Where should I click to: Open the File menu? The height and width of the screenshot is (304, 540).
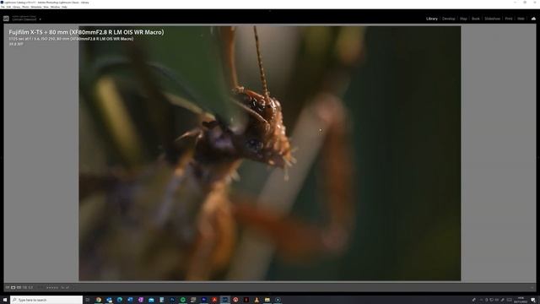pos(3,7)
